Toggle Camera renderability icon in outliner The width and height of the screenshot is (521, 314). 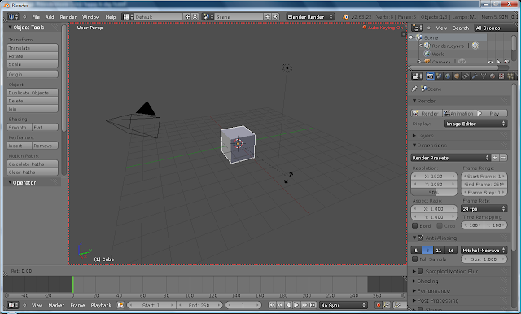506,62
